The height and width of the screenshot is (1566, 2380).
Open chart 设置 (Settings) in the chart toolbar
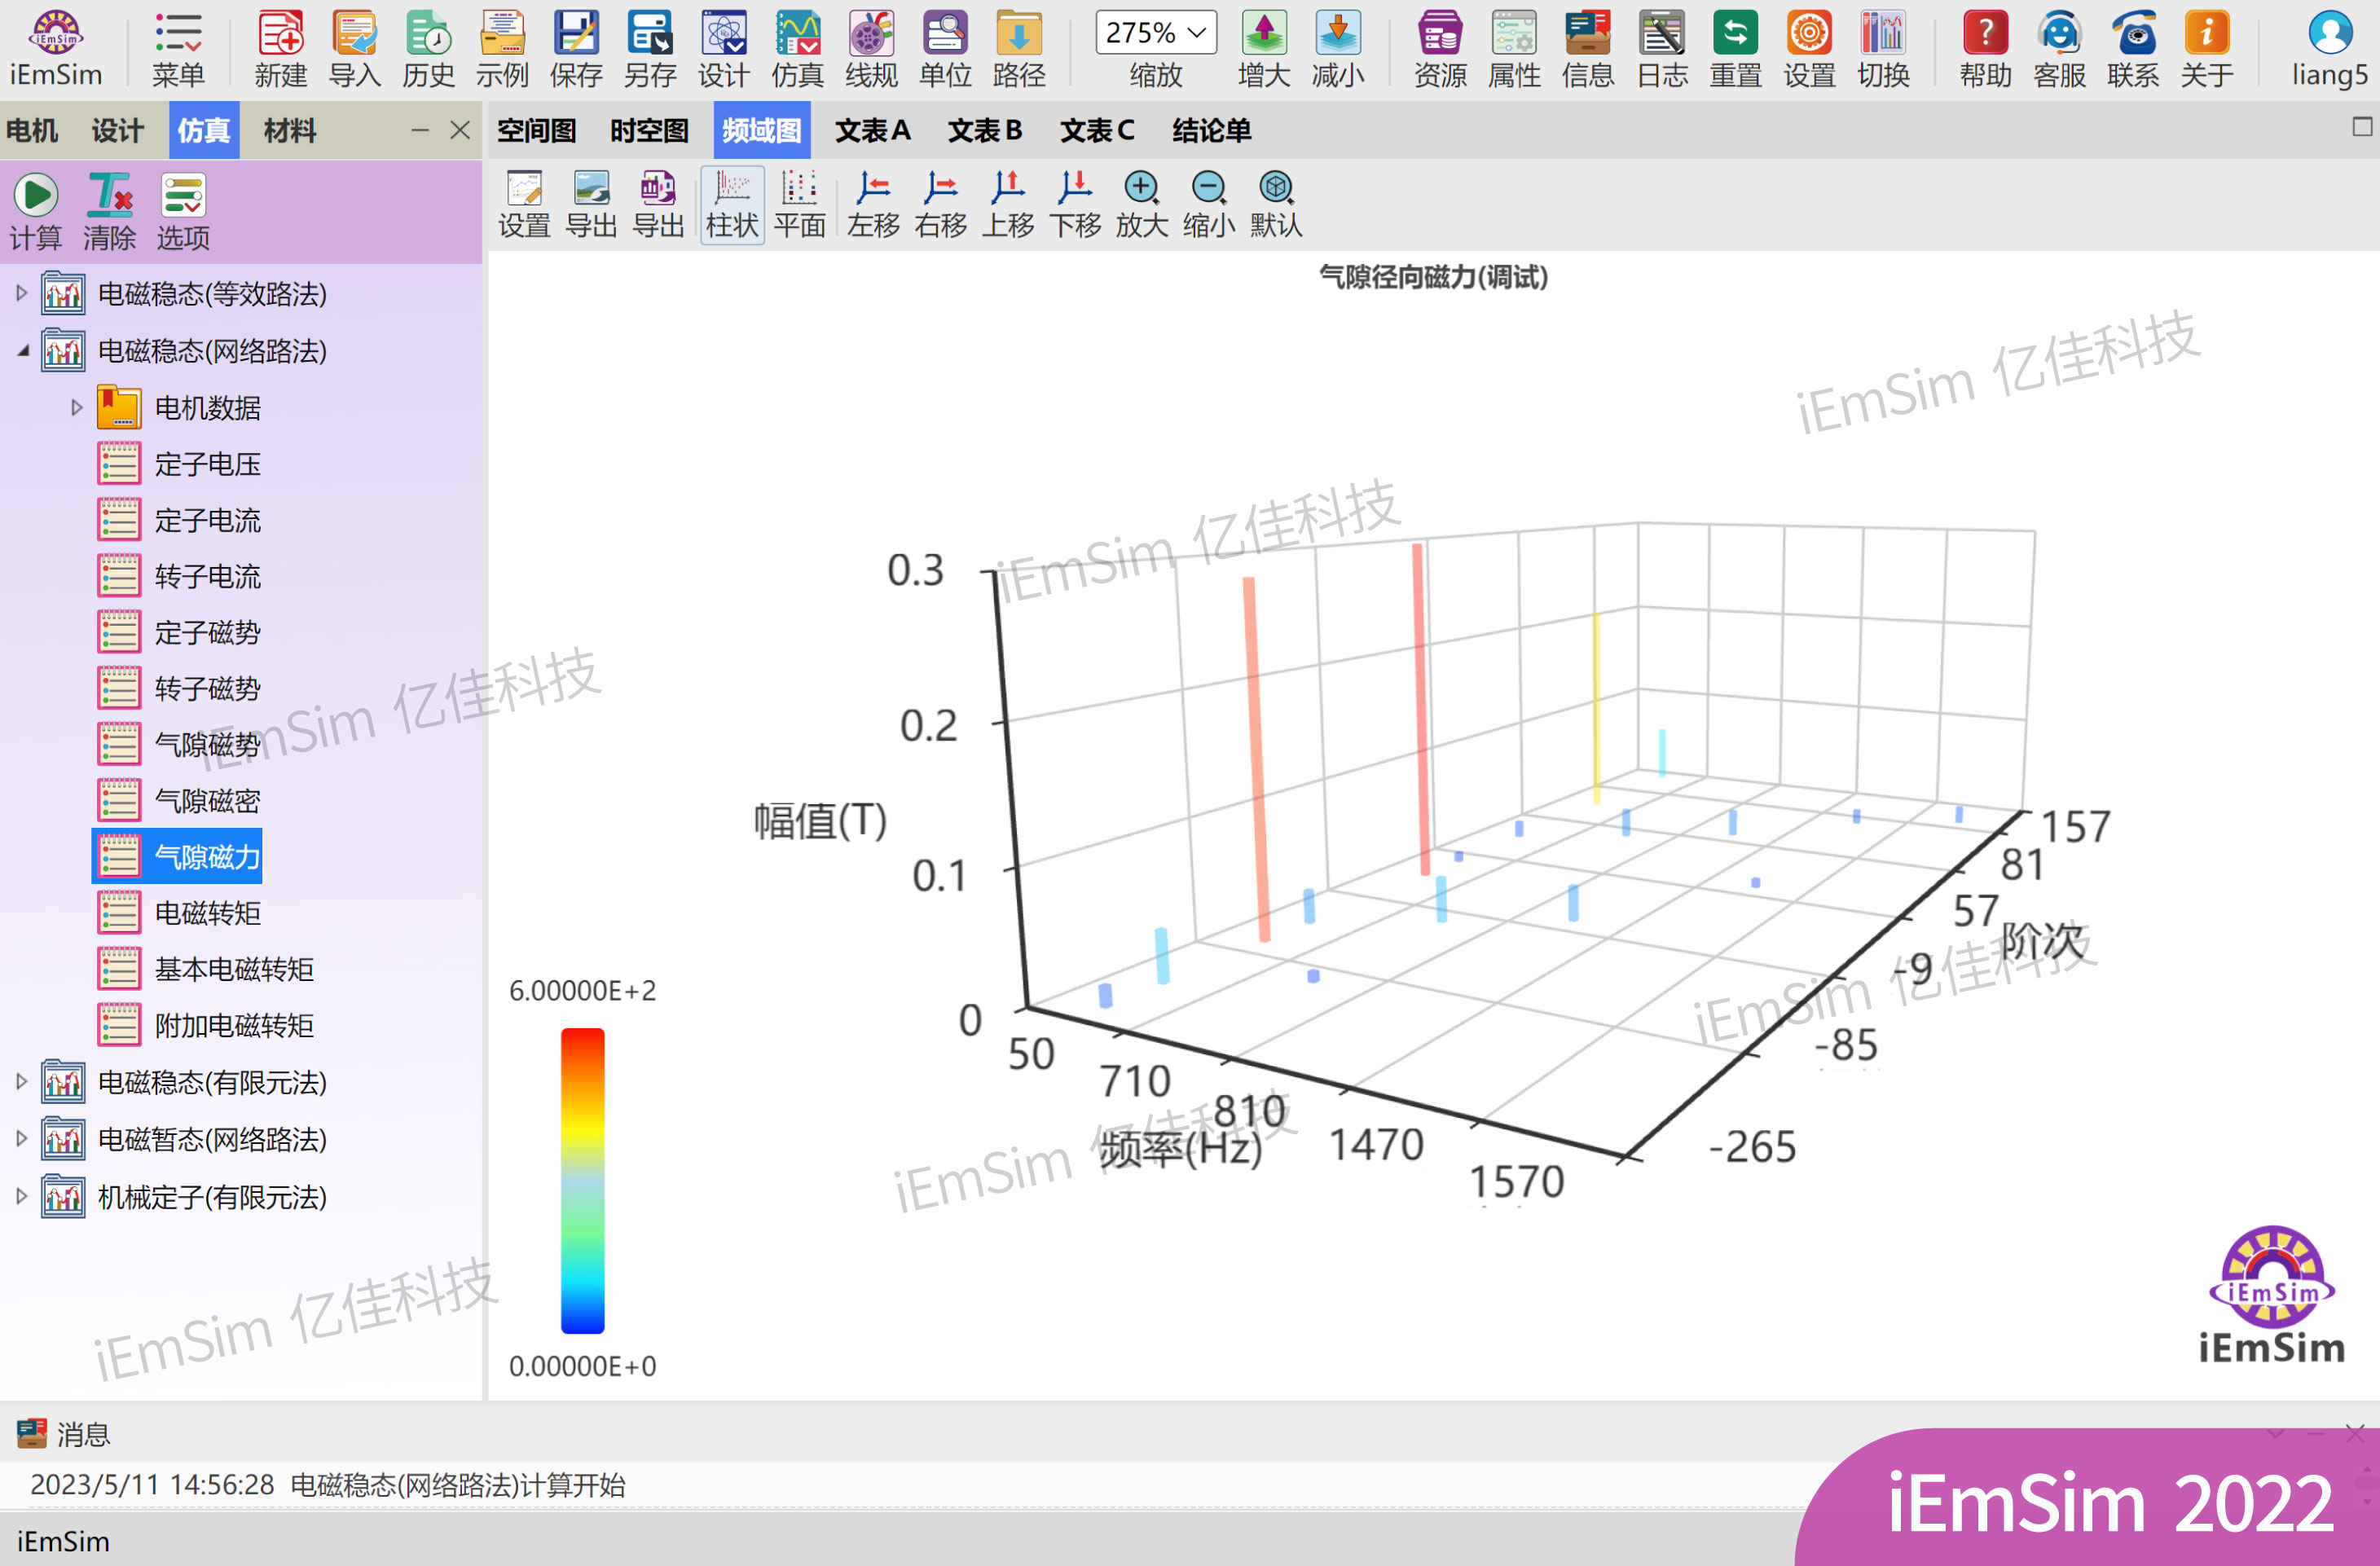pyautogui.click(x=524, y=204)
